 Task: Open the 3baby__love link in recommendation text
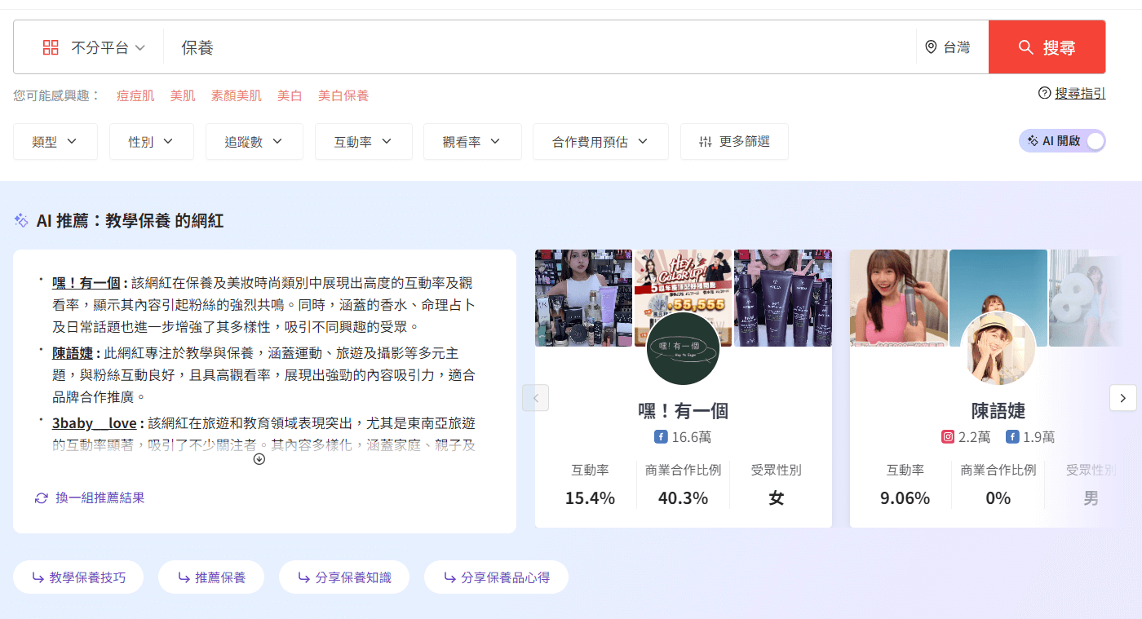click(x=95, y=423)
